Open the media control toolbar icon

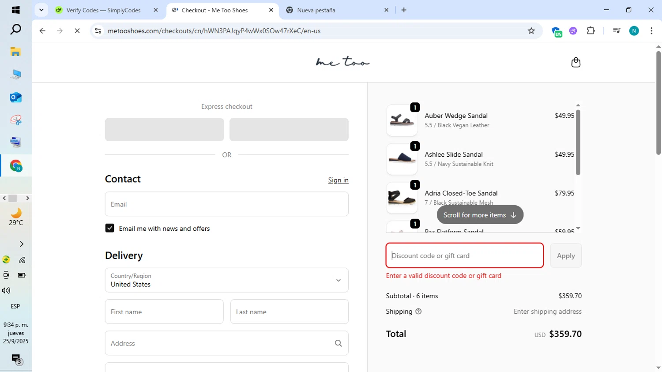[x=617, y=31]
